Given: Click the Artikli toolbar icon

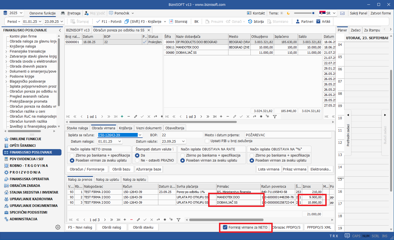Looking at the screenshot, I should pos(319,21).
